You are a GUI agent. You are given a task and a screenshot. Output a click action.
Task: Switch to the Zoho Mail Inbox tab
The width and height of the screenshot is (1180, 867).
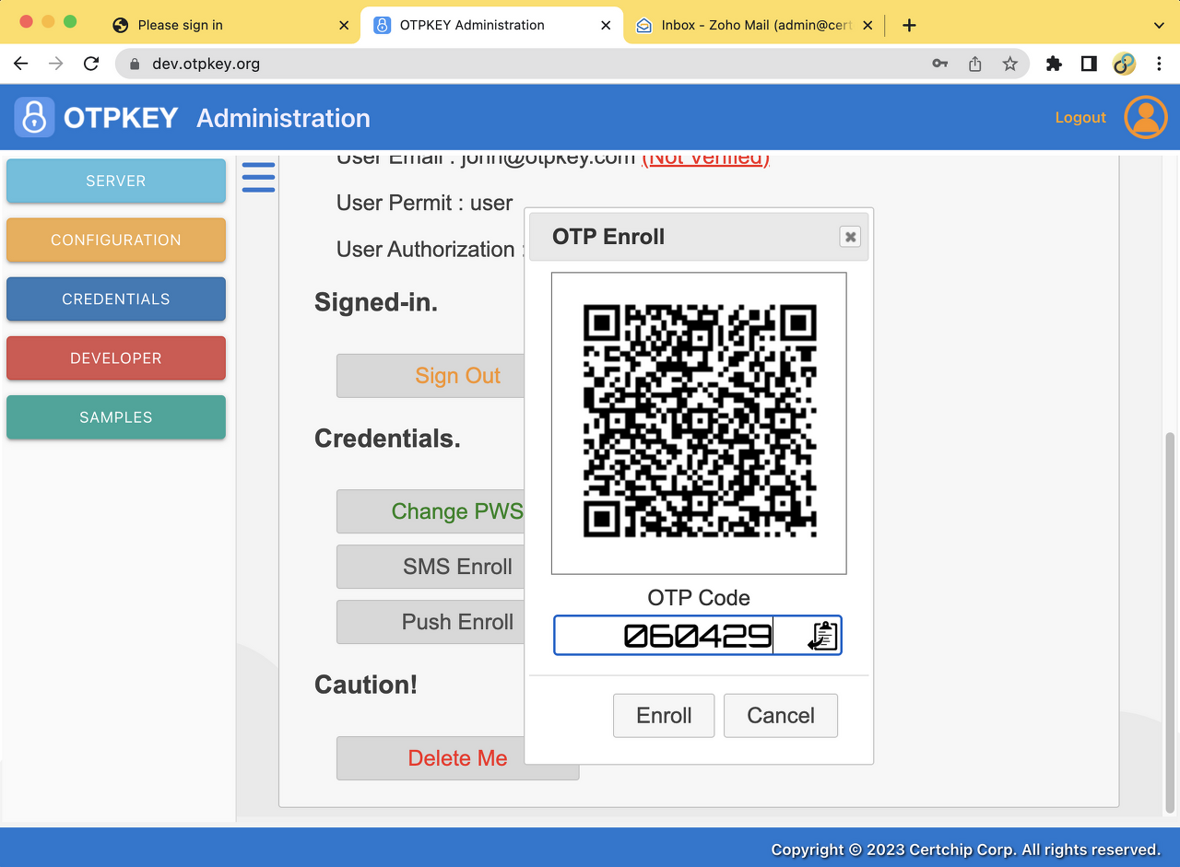[754, 25]
